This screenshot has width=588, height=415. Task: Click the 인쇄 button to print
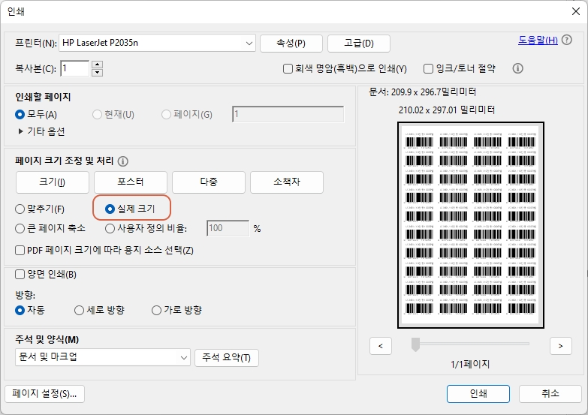[478, 394]
